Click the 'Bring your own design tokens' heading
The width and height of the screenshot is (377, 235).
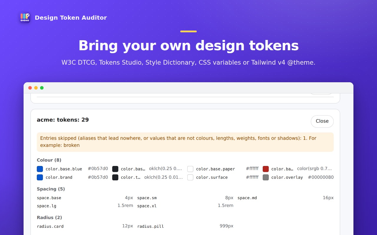pos(188,46)
